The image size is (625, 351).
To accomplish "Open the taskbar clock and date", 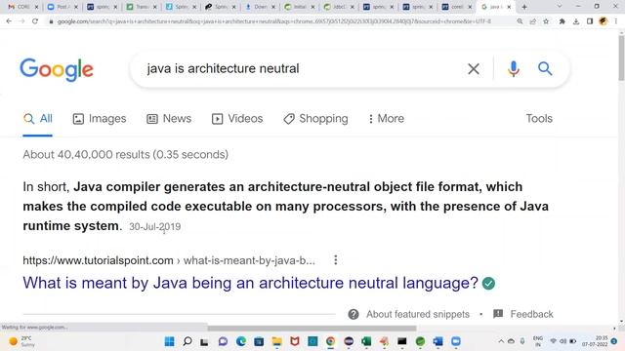I will click(595, 341).
